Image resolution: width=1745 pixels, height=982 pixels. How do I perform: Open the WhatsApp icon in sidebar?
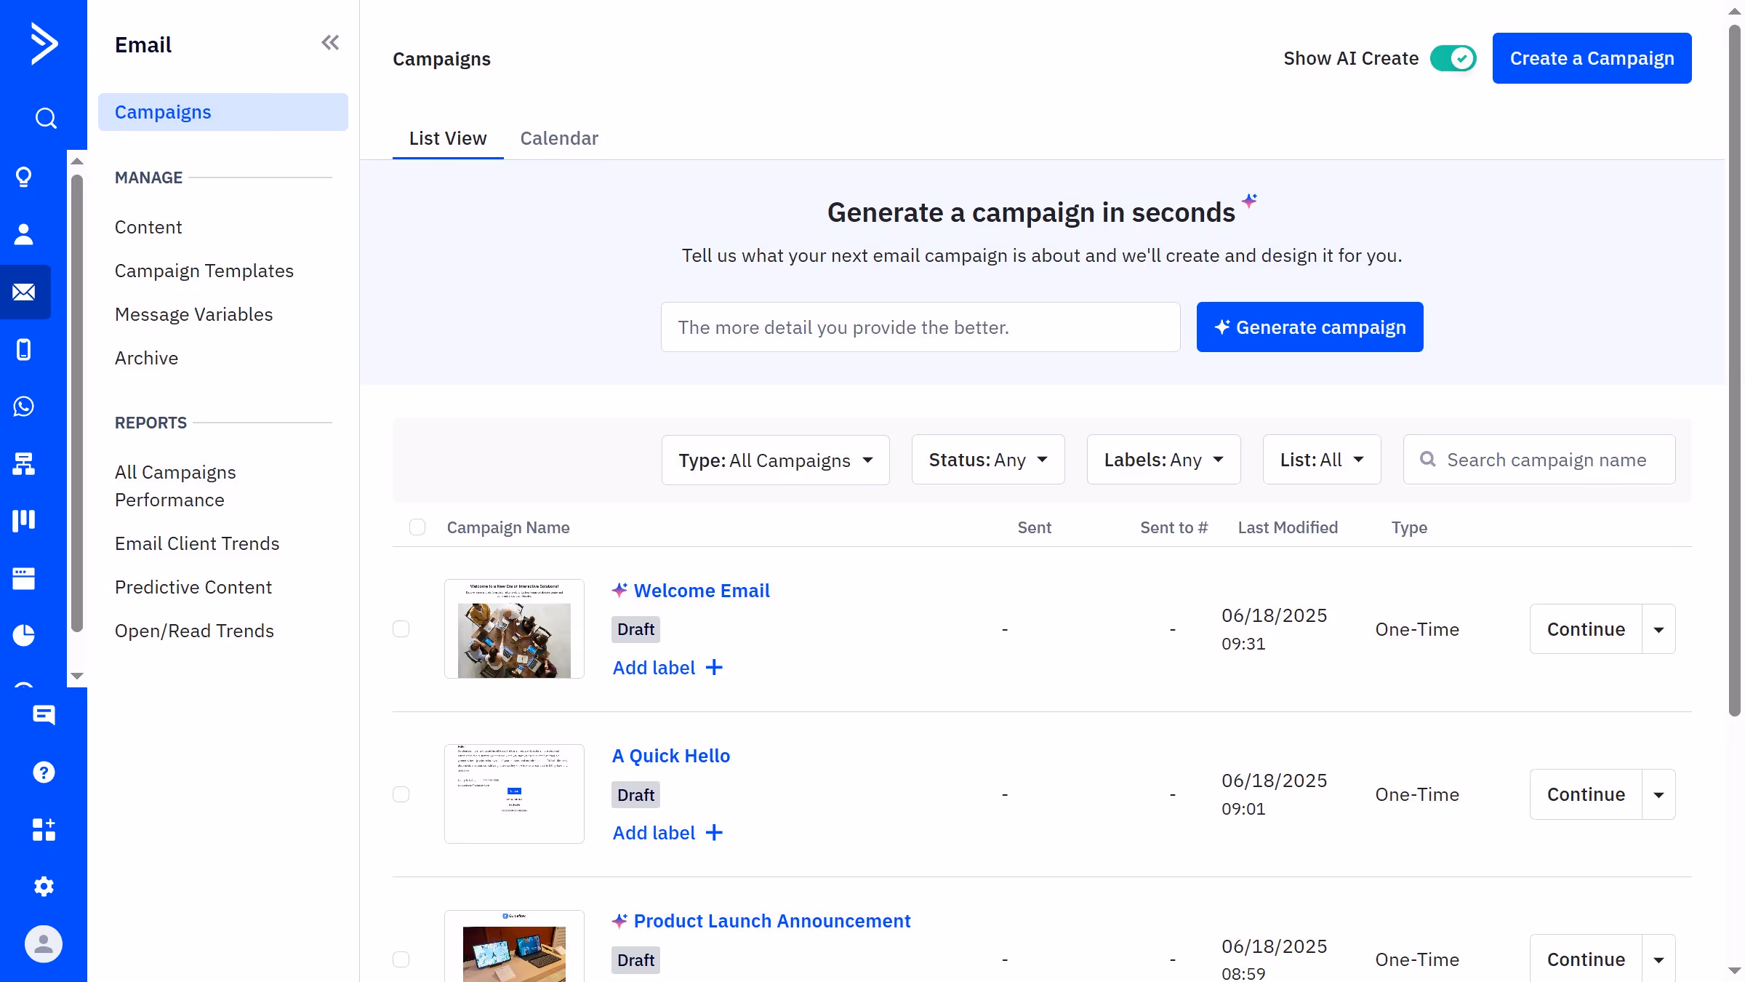(x=24, y=407)
